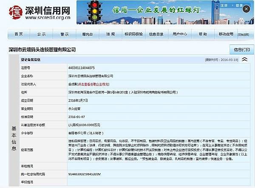Click the 切换旧版 link in the navigation bar

[x=243, y=34]
